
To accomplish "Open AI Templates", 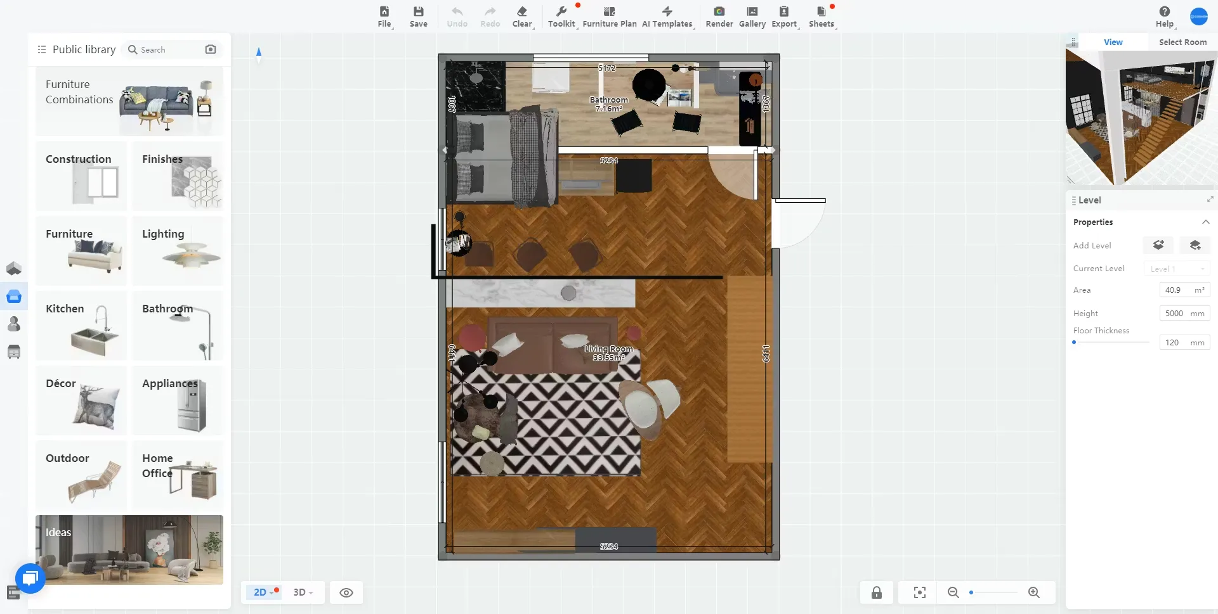I will 667,16.
